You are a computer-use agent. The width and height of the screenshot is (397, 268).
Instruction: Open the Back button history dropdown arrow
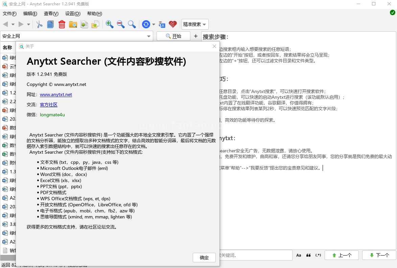tap(13, 25)
